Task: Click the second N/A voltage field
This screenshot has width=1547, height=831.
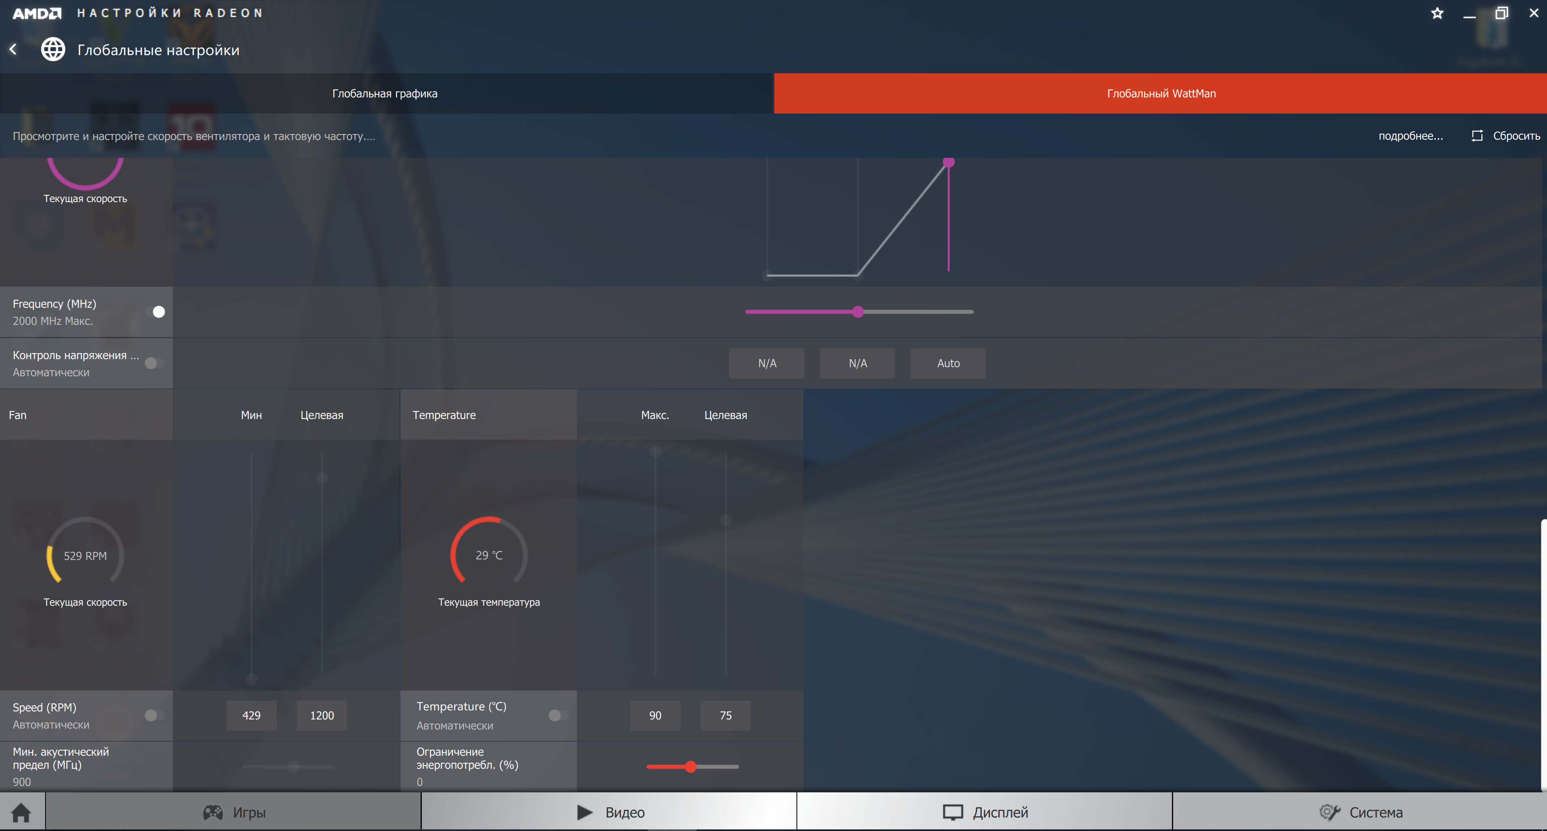Action: point(858,363)
